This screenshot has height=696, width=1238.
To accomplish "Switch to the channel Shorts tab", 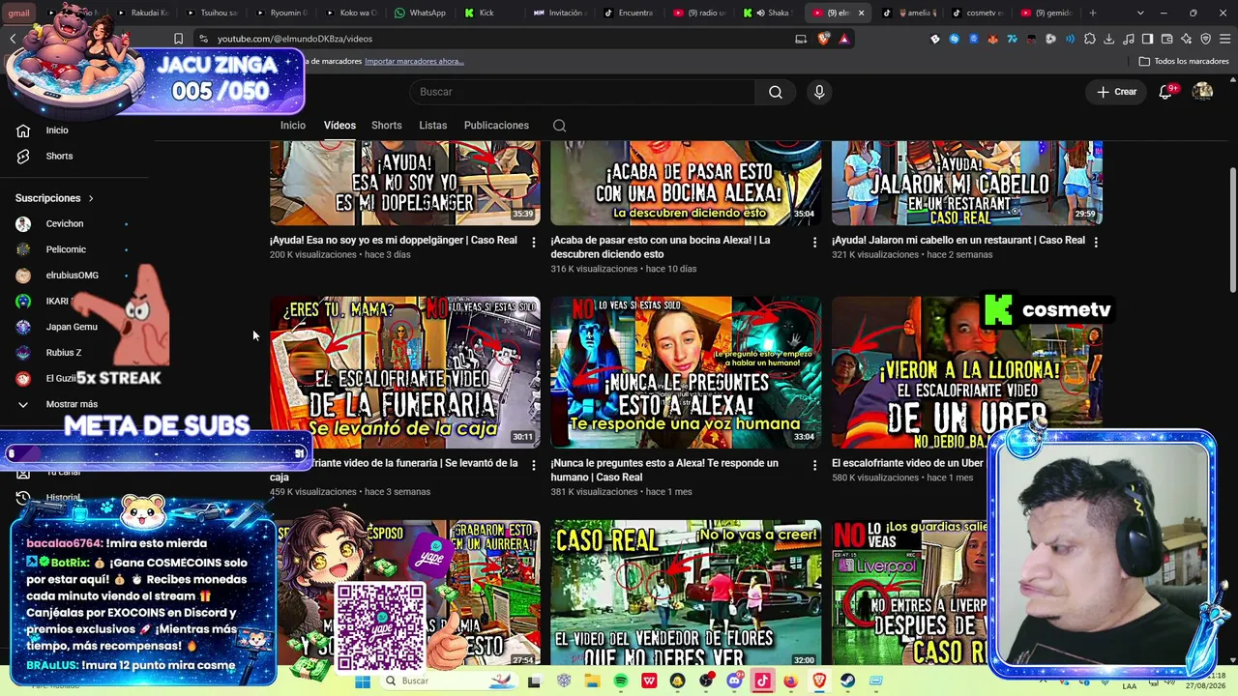I will pyautogui.click(x=387, y=126).
